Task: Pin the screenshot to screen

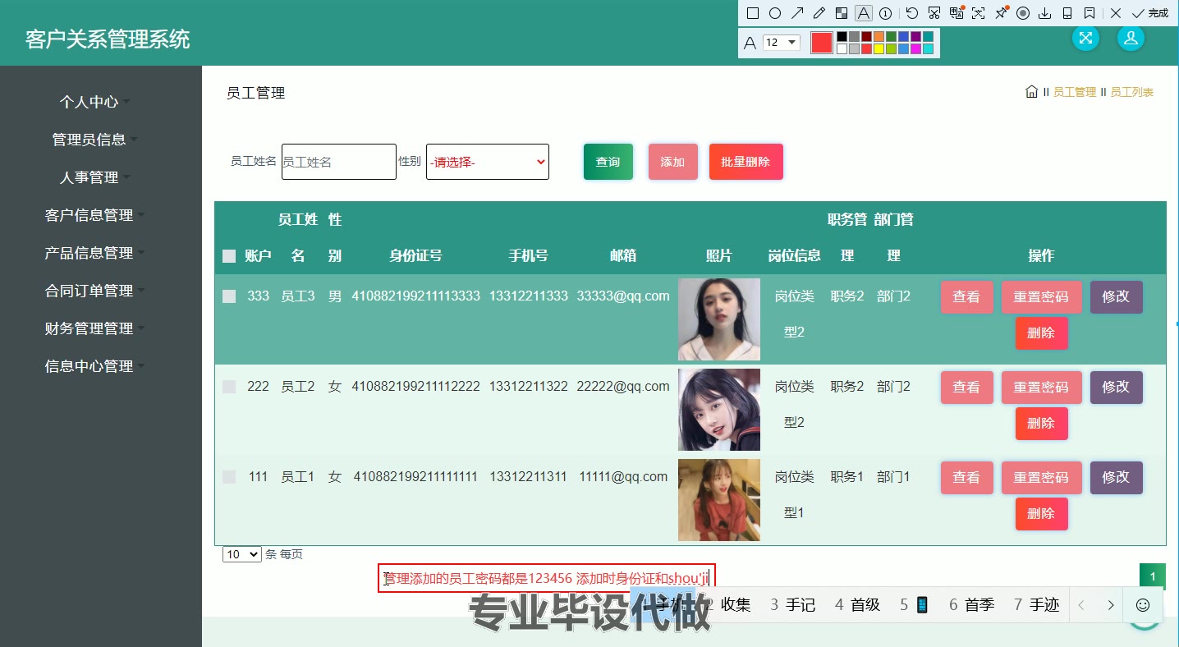Action: (x=1001, y=13)
